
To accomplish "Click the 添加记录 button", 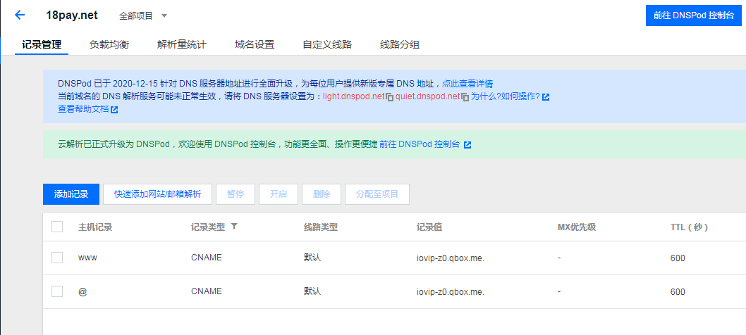I will tap(71, 194).
